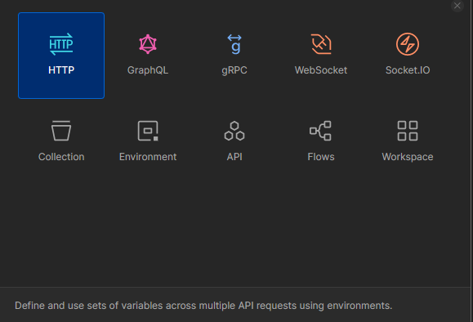This screenshot has height=322, width=473.
Task: Choose the GraphQL icon
Action: [x=148, y=44]
